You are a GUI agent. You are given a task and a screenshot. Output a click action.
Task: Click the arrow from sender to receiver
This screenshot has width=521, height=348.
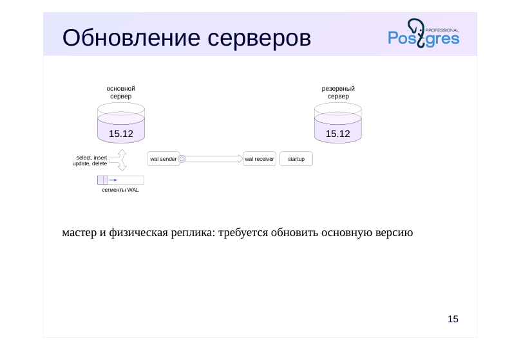(214, 159)
